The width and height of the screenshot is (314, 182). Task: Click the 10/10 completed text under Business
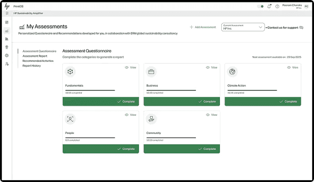point(155,93)
